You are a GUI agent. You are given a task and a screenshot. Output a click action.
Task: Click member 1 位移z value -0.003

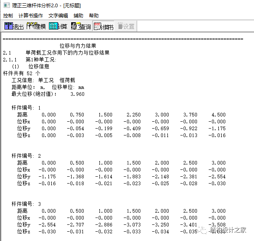[76, 135]
